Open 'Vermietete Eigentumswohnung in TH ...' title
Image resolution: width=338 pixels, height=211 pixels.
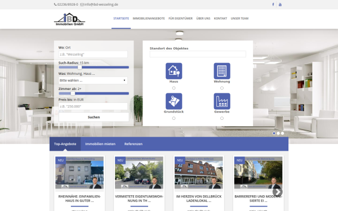click(x=139, y=199)
